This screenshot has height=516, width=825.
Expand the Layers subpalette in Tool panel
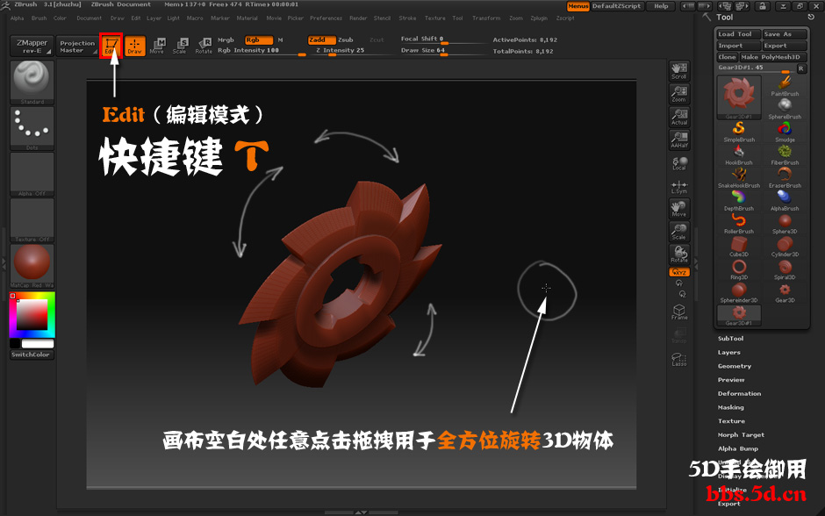tap(729, 353)
